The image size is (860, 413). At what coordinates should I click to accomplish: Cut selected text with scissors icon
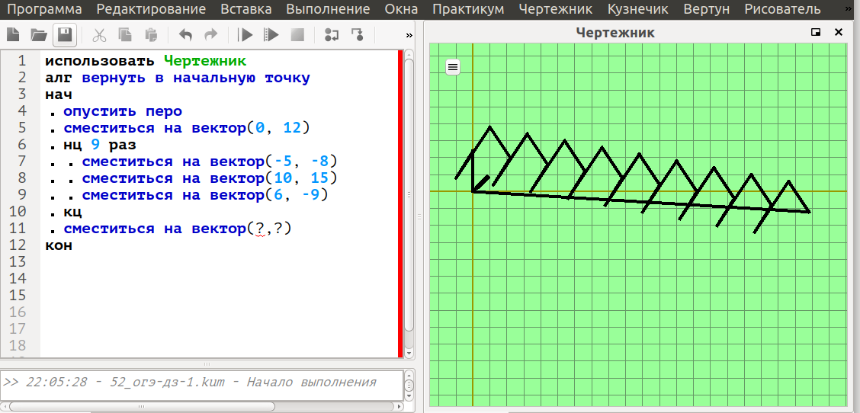(99, 35)
